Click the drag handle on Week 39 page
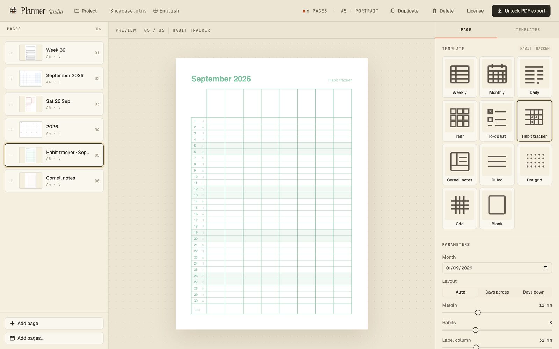Viewport: 559px width, 349px height. click(x=11, y=53)
